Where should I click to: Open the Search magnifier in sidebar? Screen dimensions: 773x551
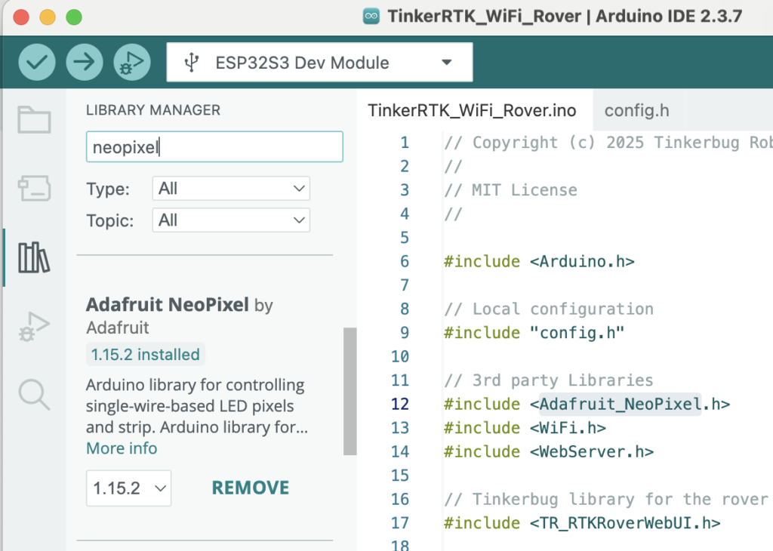pos(34,394)
